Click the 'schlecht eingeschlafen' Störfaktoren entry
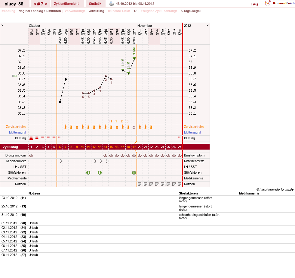Viewport: 295px width, 278px height. [199, 216]
